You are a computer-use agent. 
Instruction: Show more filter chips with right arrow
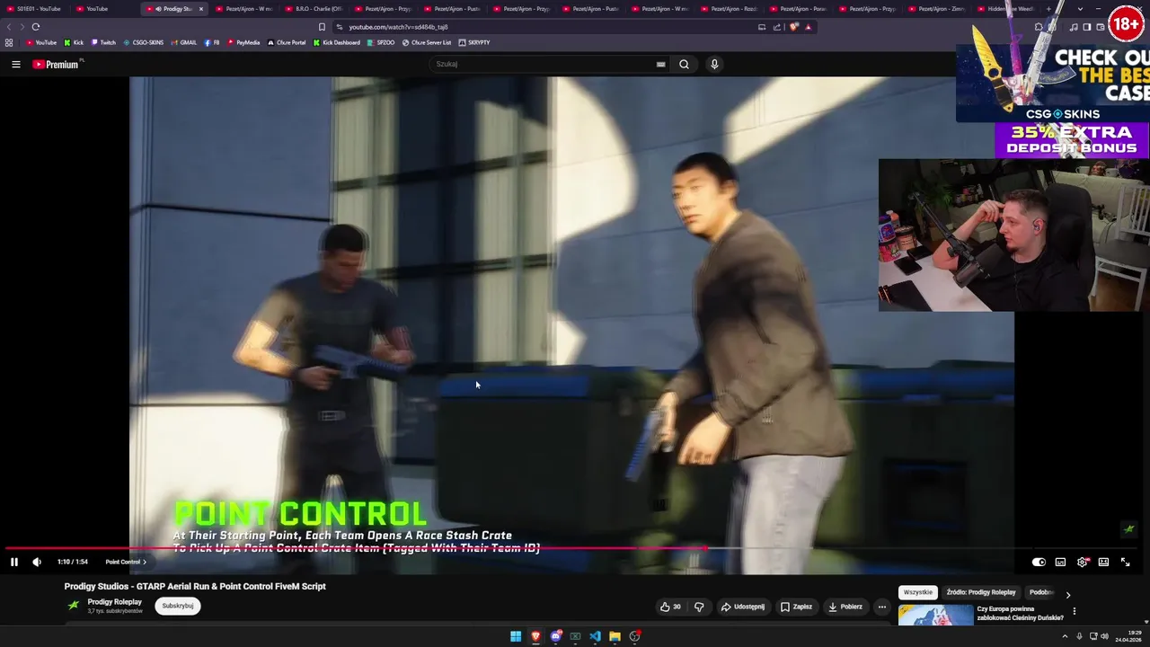click(x=1067, y=594)
